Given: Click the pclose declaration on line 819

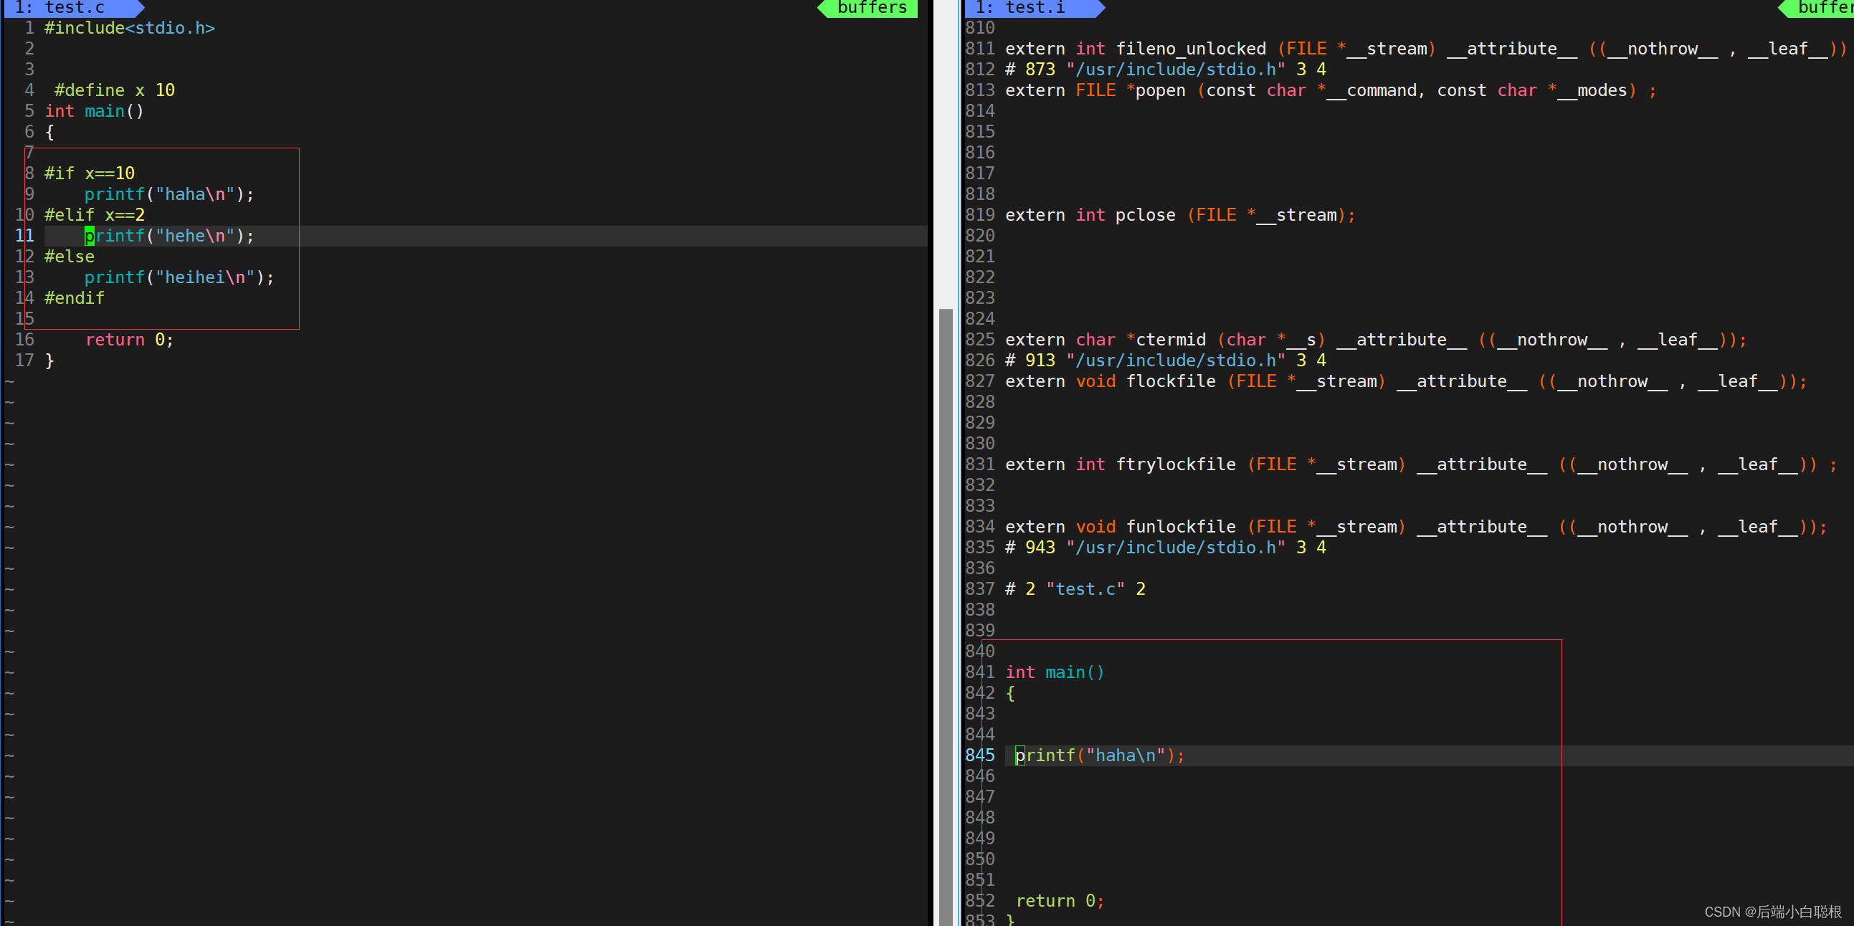Looking at the screenshot, I should (x=1180, y=215).
